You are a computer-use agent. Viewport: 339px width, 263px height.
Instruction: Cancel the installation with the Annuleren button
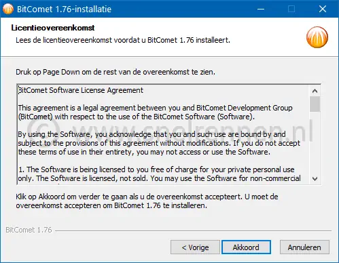304,247
